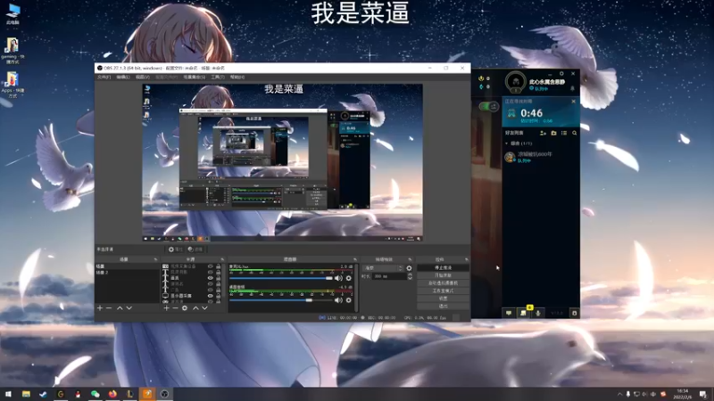Open the 文件(F) menu in OBS
The height and width of the screenshot is (401, 714).
104,78
